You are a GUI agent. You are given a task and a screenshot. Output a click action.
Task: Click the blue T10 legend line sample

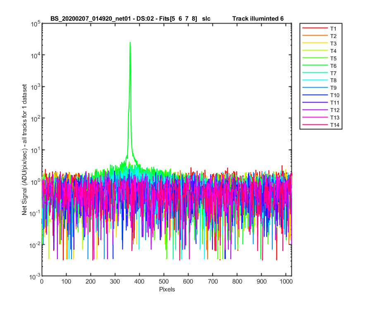click(x=315, y=95)
